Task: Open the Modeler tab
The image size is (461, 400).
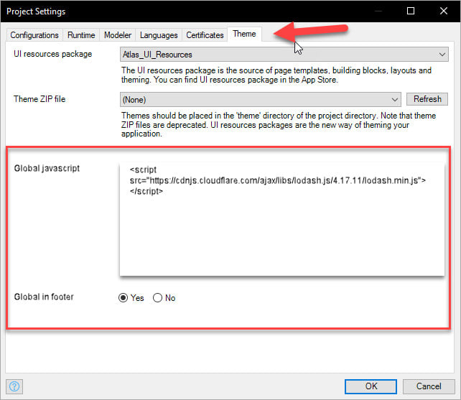Action: (118, 35)
